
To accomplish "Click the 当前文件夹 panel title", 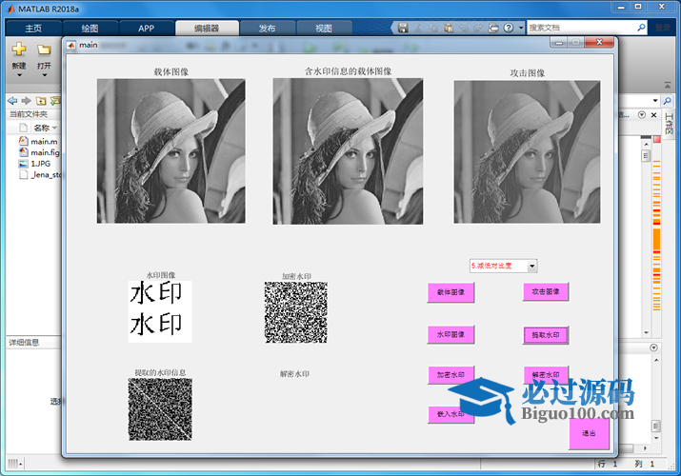I will [x=29, y=113].
